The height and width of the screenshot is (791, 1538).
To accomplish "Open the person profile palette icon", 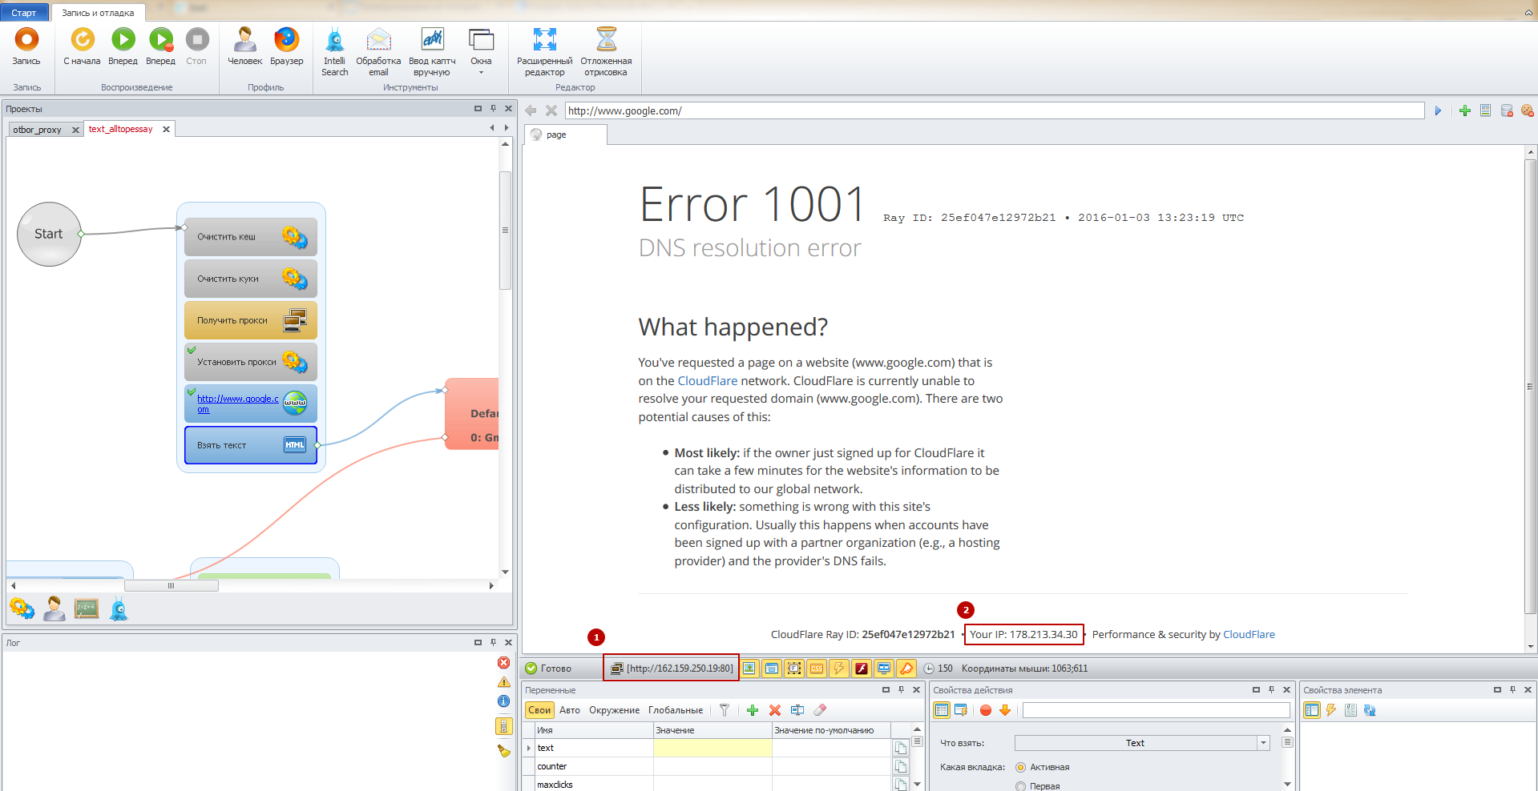I will pos(54,609).
